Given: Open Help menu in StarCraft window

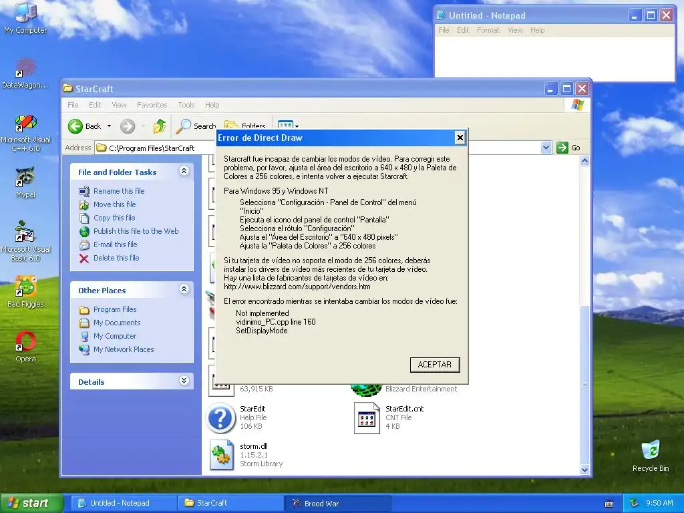Looking at the screenshot, I should (x=212, y=105).
